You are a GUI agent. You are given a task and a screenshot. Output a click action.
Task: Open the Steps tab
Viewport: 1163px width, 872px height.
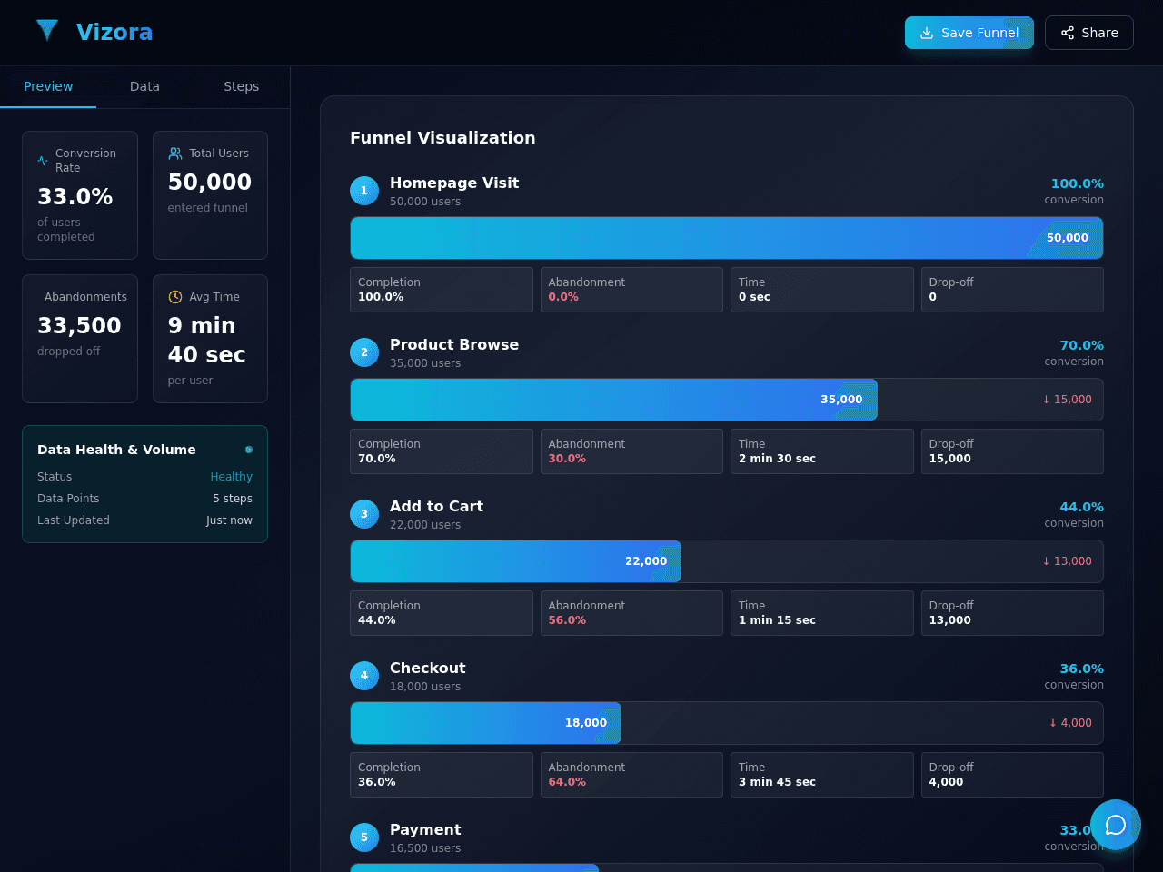[242, 86]
